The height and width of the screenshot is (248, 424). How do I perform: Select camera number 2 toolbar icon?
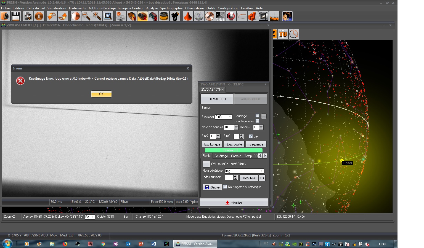142,17
